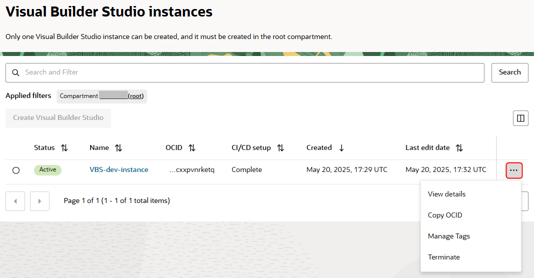The image size is (534, 278).
Task: Click the Search and Filter input field
Action: (x=250, y=72)
